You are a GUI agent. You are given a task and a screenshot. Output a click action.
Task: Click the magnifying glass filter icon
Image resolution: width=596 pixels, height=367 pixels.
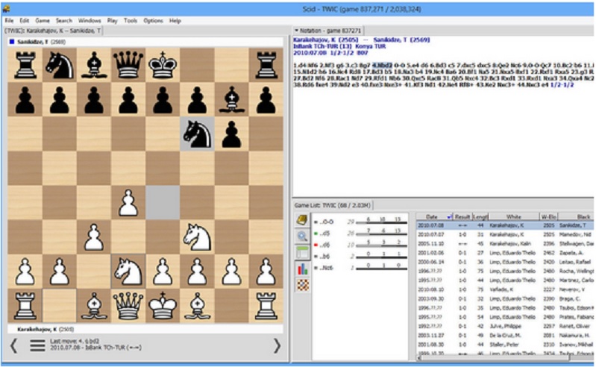point(302,236)
